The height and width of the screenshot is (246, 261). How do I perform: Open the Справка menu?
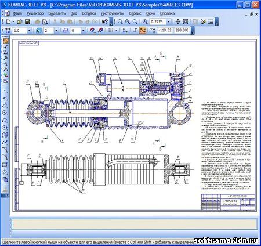click(167, 13)
